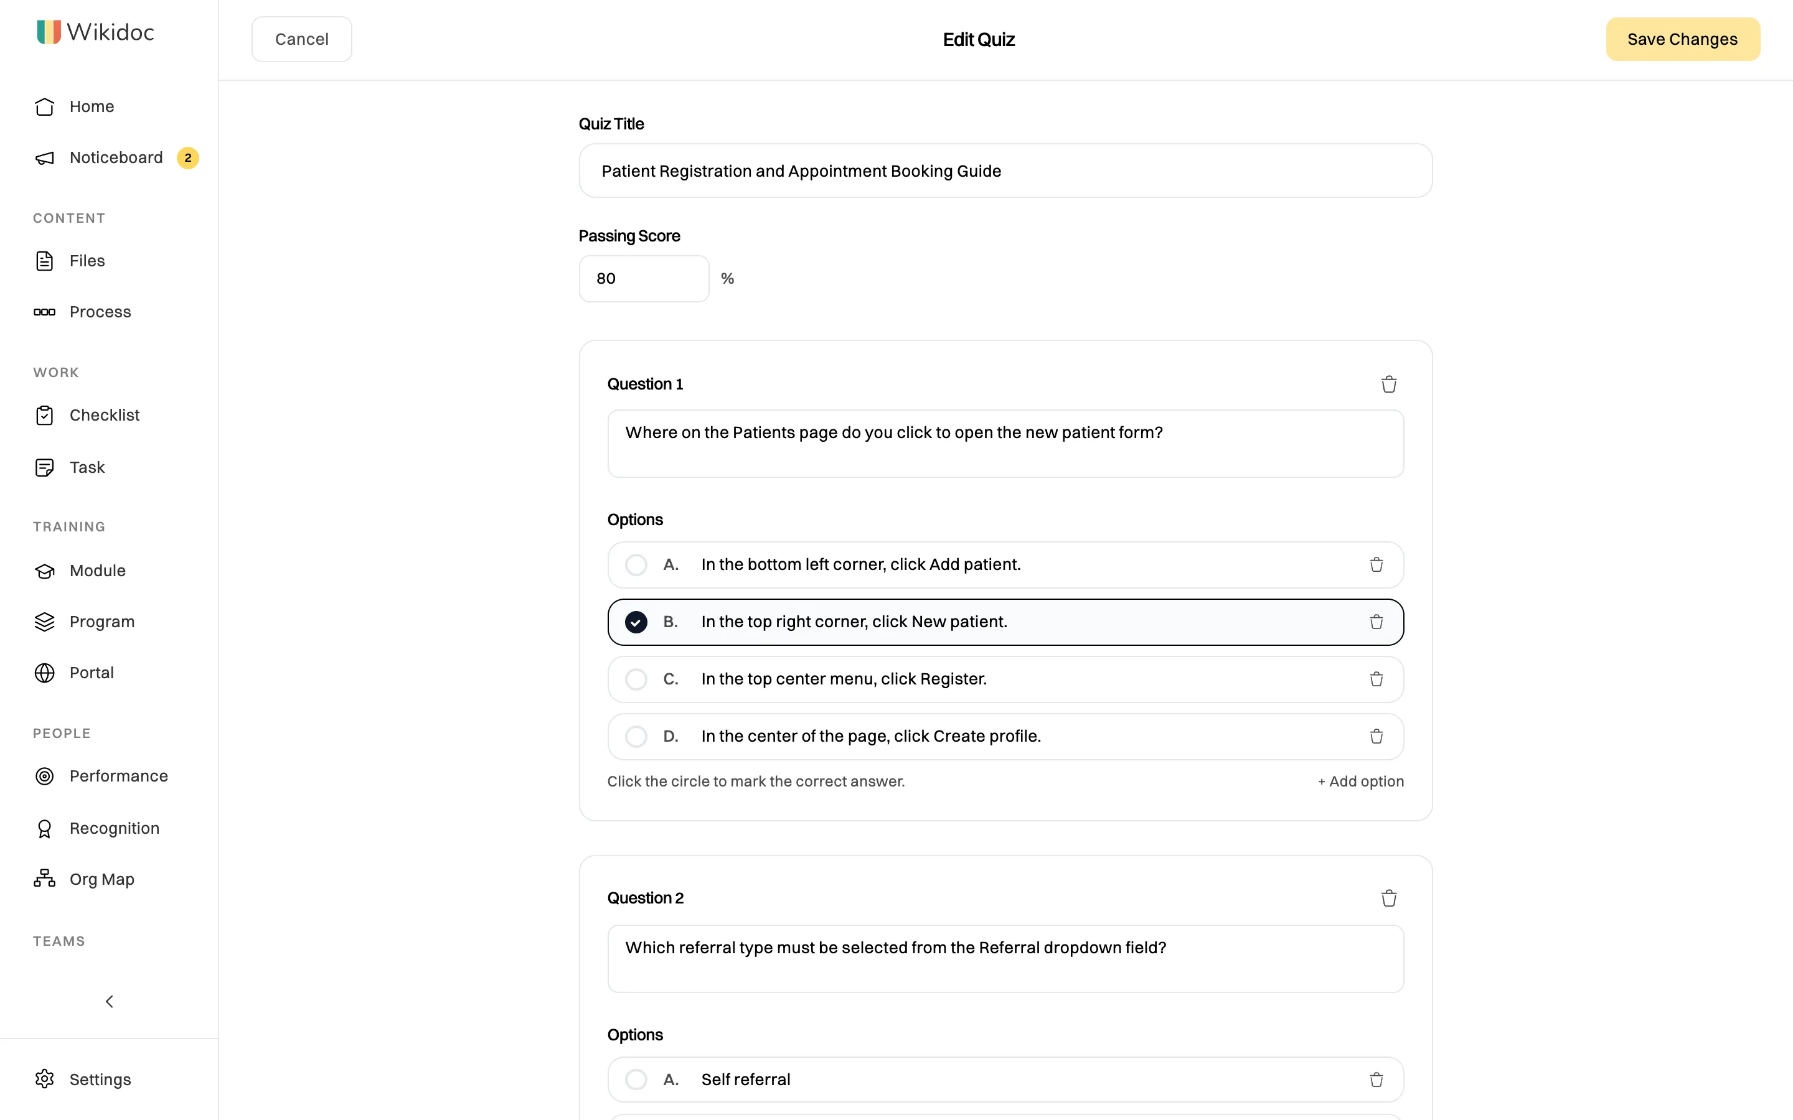Delete the Create profile option D

pos(1377,737)
